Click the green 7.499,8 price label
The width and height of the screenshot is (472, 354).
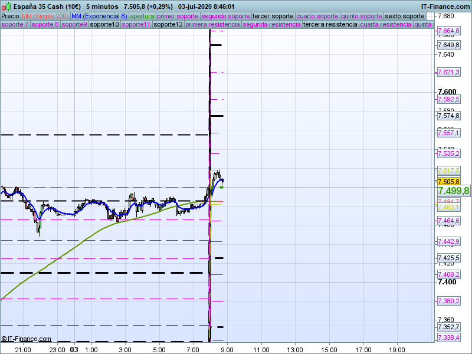(453, 191)
